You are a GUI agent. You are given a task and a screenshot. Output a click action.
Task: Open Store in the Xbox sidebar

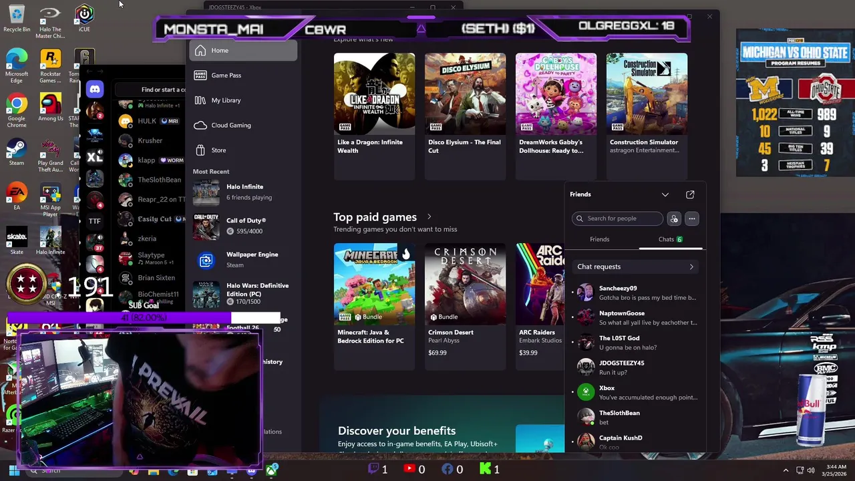click(x=243, y=150)
